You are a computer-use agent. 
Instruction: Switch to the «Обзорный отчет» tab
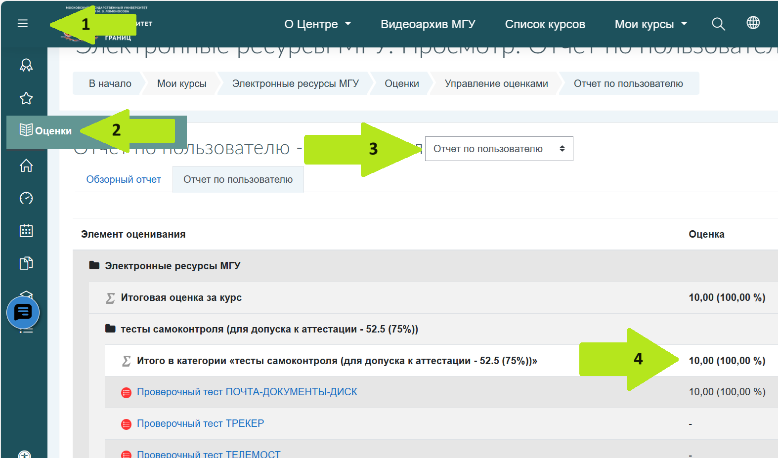click(x=124, y=179)
